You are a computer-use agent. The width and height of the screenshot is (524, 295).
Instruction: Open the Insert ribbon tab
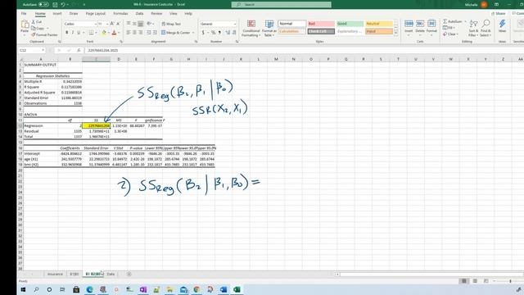point(56,14)
